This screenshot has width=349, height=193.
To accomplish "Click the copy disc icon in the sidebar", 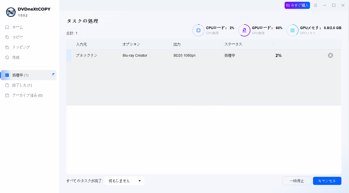I will 7,37.
